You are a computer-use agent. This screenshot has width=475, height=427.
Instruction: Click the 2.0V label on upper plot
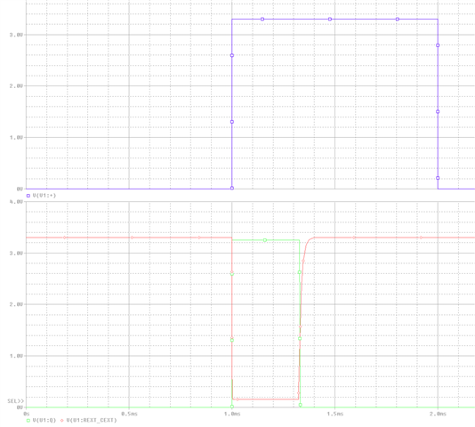[16, 86]
